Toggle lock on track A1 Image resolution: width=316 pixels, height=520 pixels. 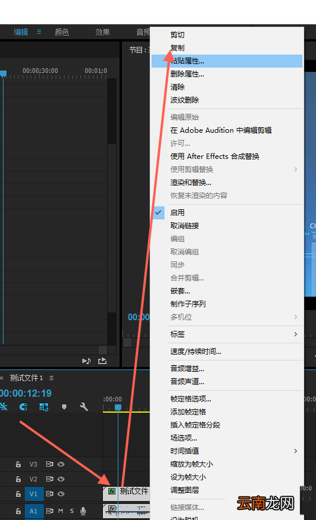coord(18,511)
